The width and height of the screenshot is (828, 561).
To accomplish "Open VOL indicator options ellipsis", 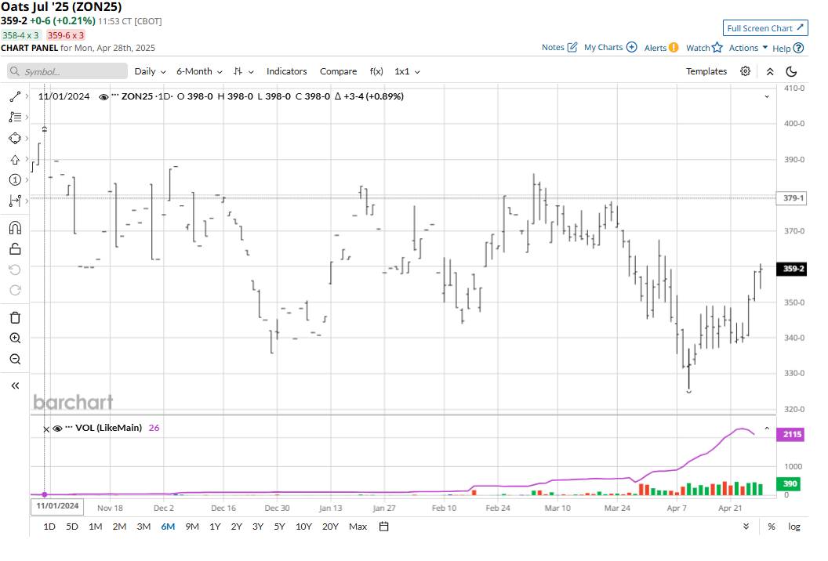I will [69, 427].
